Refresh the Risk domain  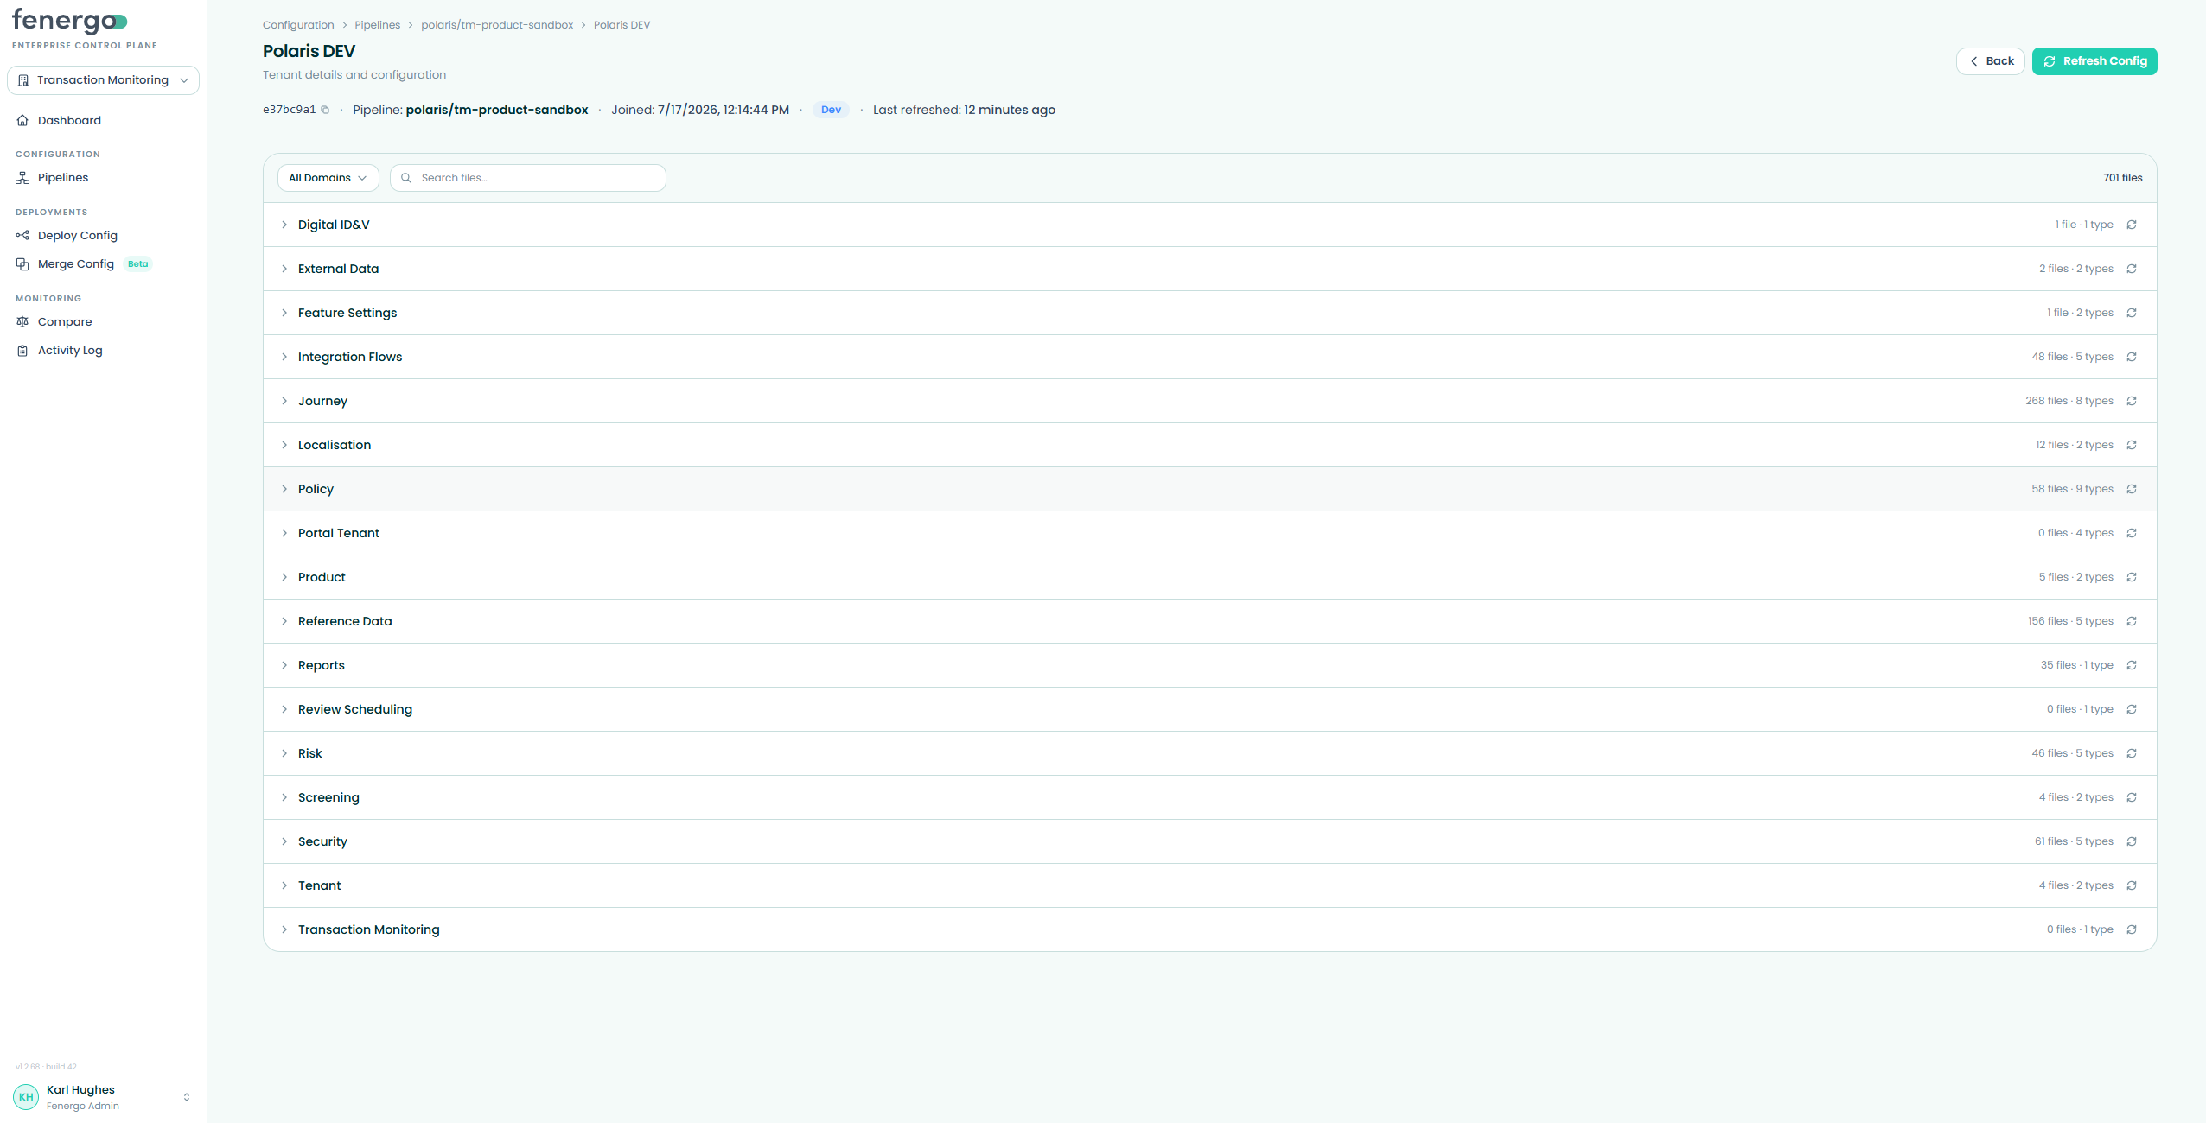pyautogui.click(x=2132, y=753)
